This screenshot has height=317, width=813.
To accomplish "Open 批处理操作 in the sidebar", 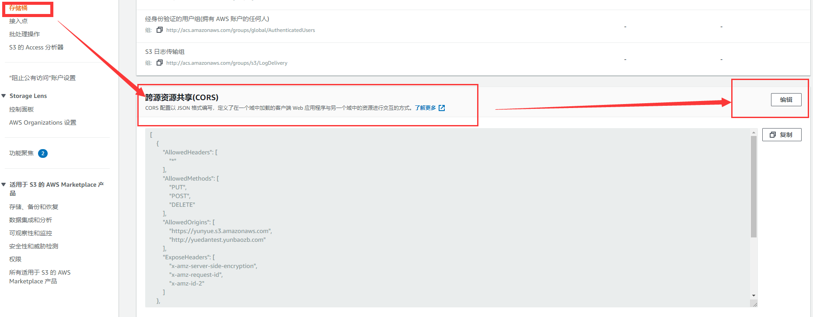I will point(24,34).
